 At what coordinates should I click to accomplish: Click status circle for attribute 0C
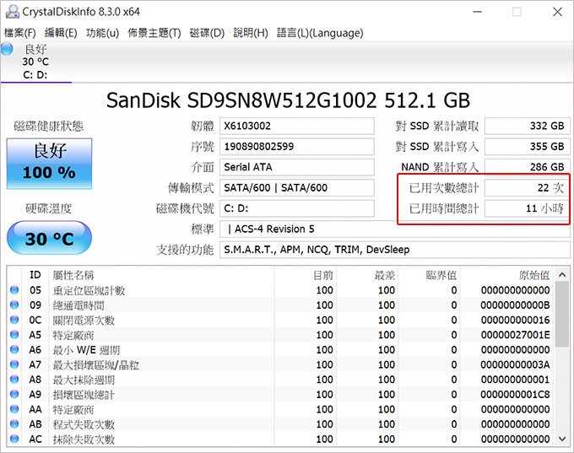(x=14, y=320)
